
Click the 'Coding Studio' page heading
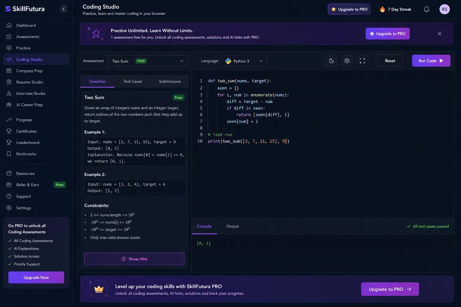101,7
